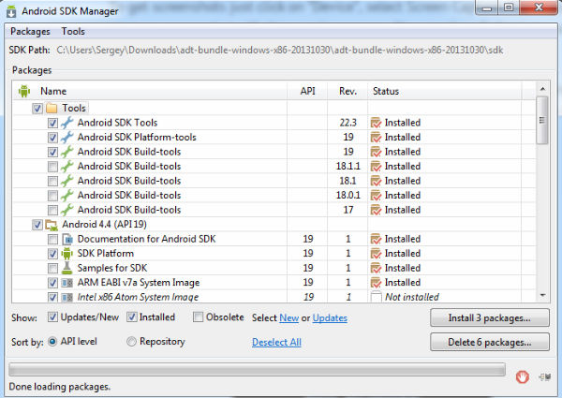
Task: Click the Documentation for Android SDK icon
Action: click(x=67, y=239)
